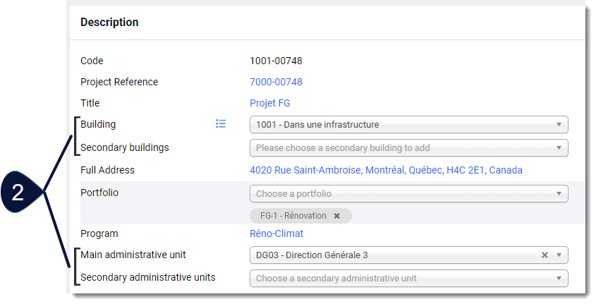Open the Choose a portfolio dropdown arrow
The image size is (596, 304).
559,194
